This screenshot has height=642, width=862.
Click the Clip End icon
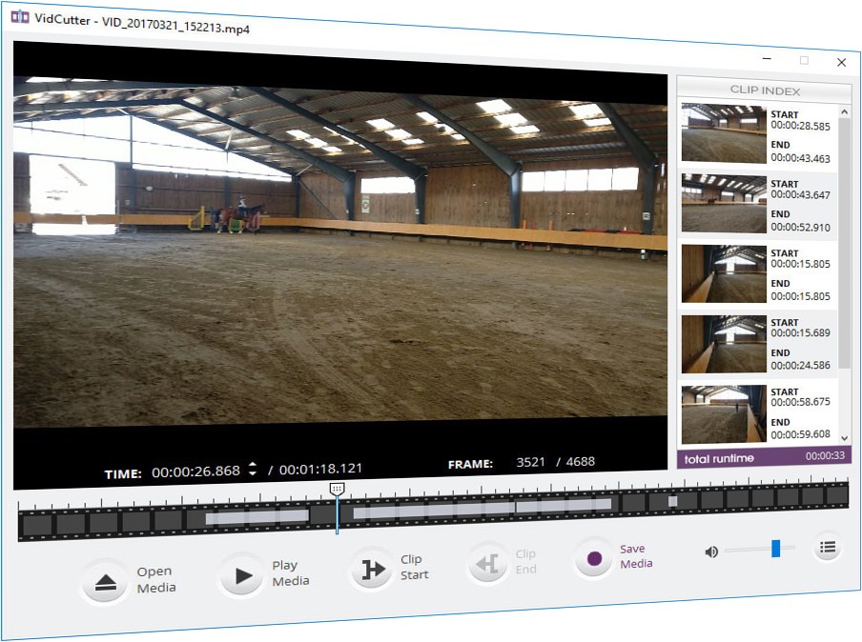(488, 564)
